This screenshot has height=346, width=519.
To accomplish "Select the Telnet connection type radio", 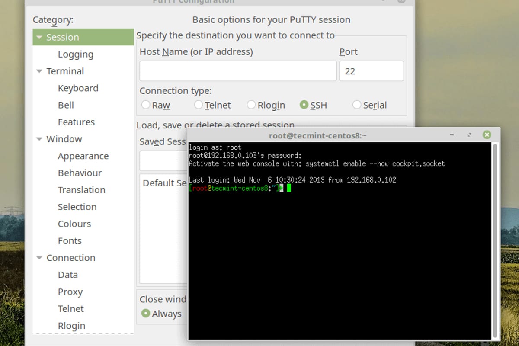I will click(x=199, y=105).
